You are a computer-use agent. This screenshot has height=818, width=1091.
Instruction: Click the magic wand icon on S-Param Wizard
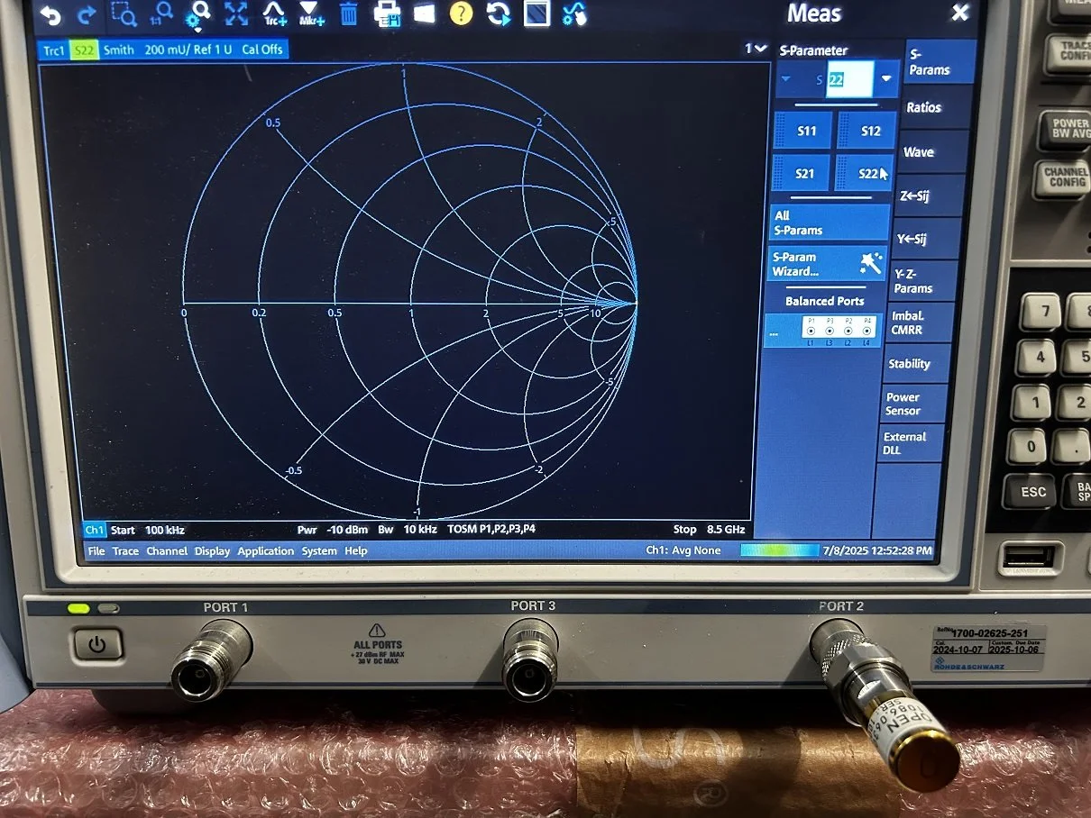click(871, 262)
